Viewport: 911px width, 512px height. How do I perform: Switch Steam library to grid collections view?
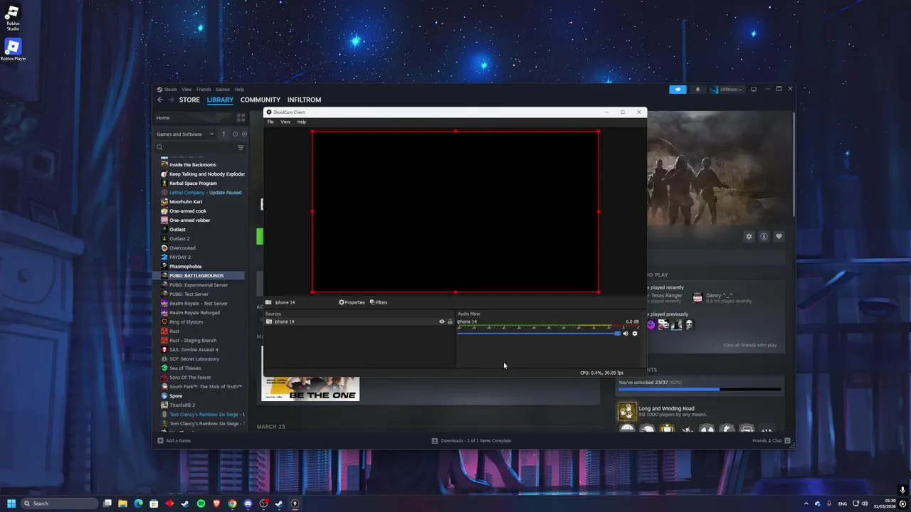(x=241, y=117)
